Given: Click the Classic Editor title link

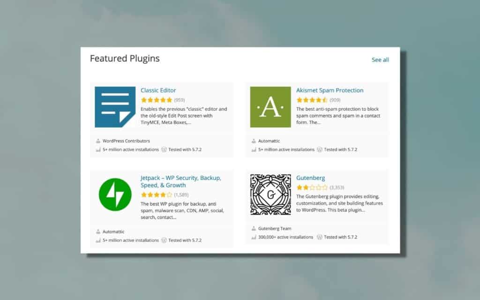Looking at the screenshot, I should (158, 90).
